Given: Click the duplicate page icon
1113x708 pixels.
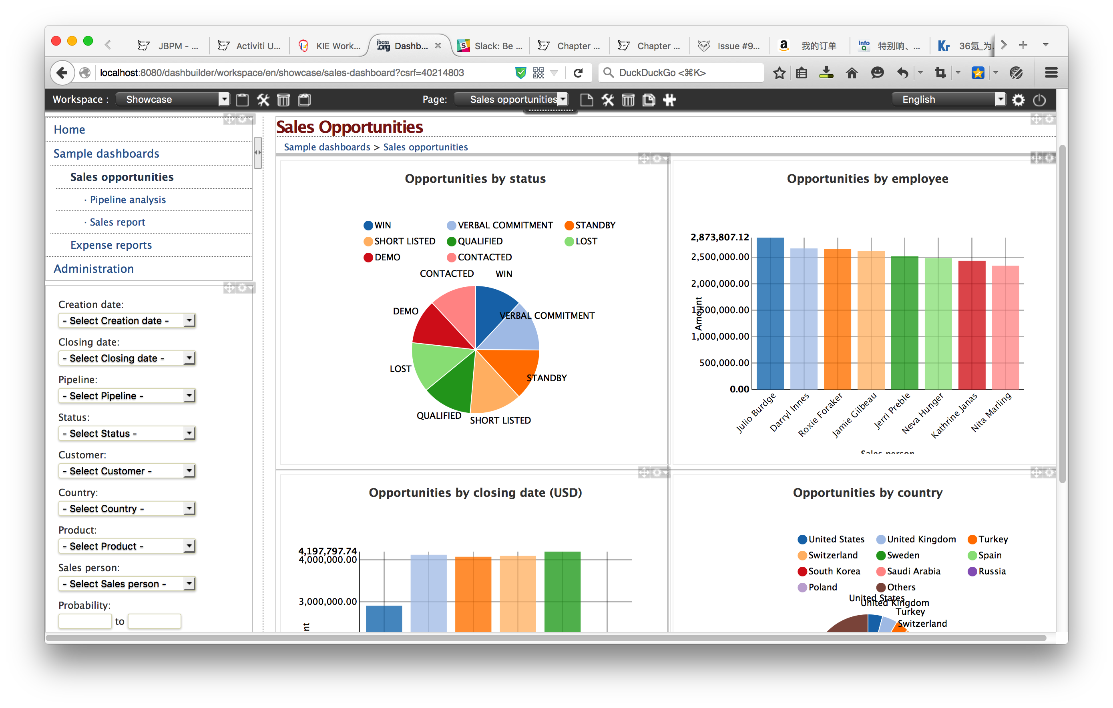Looking at the screenshot, I should [x=649, y=100].
